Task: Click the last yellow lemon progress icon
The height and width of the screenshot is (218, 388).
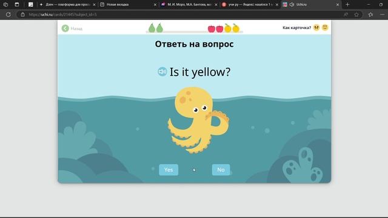Action: pos(236,28)
